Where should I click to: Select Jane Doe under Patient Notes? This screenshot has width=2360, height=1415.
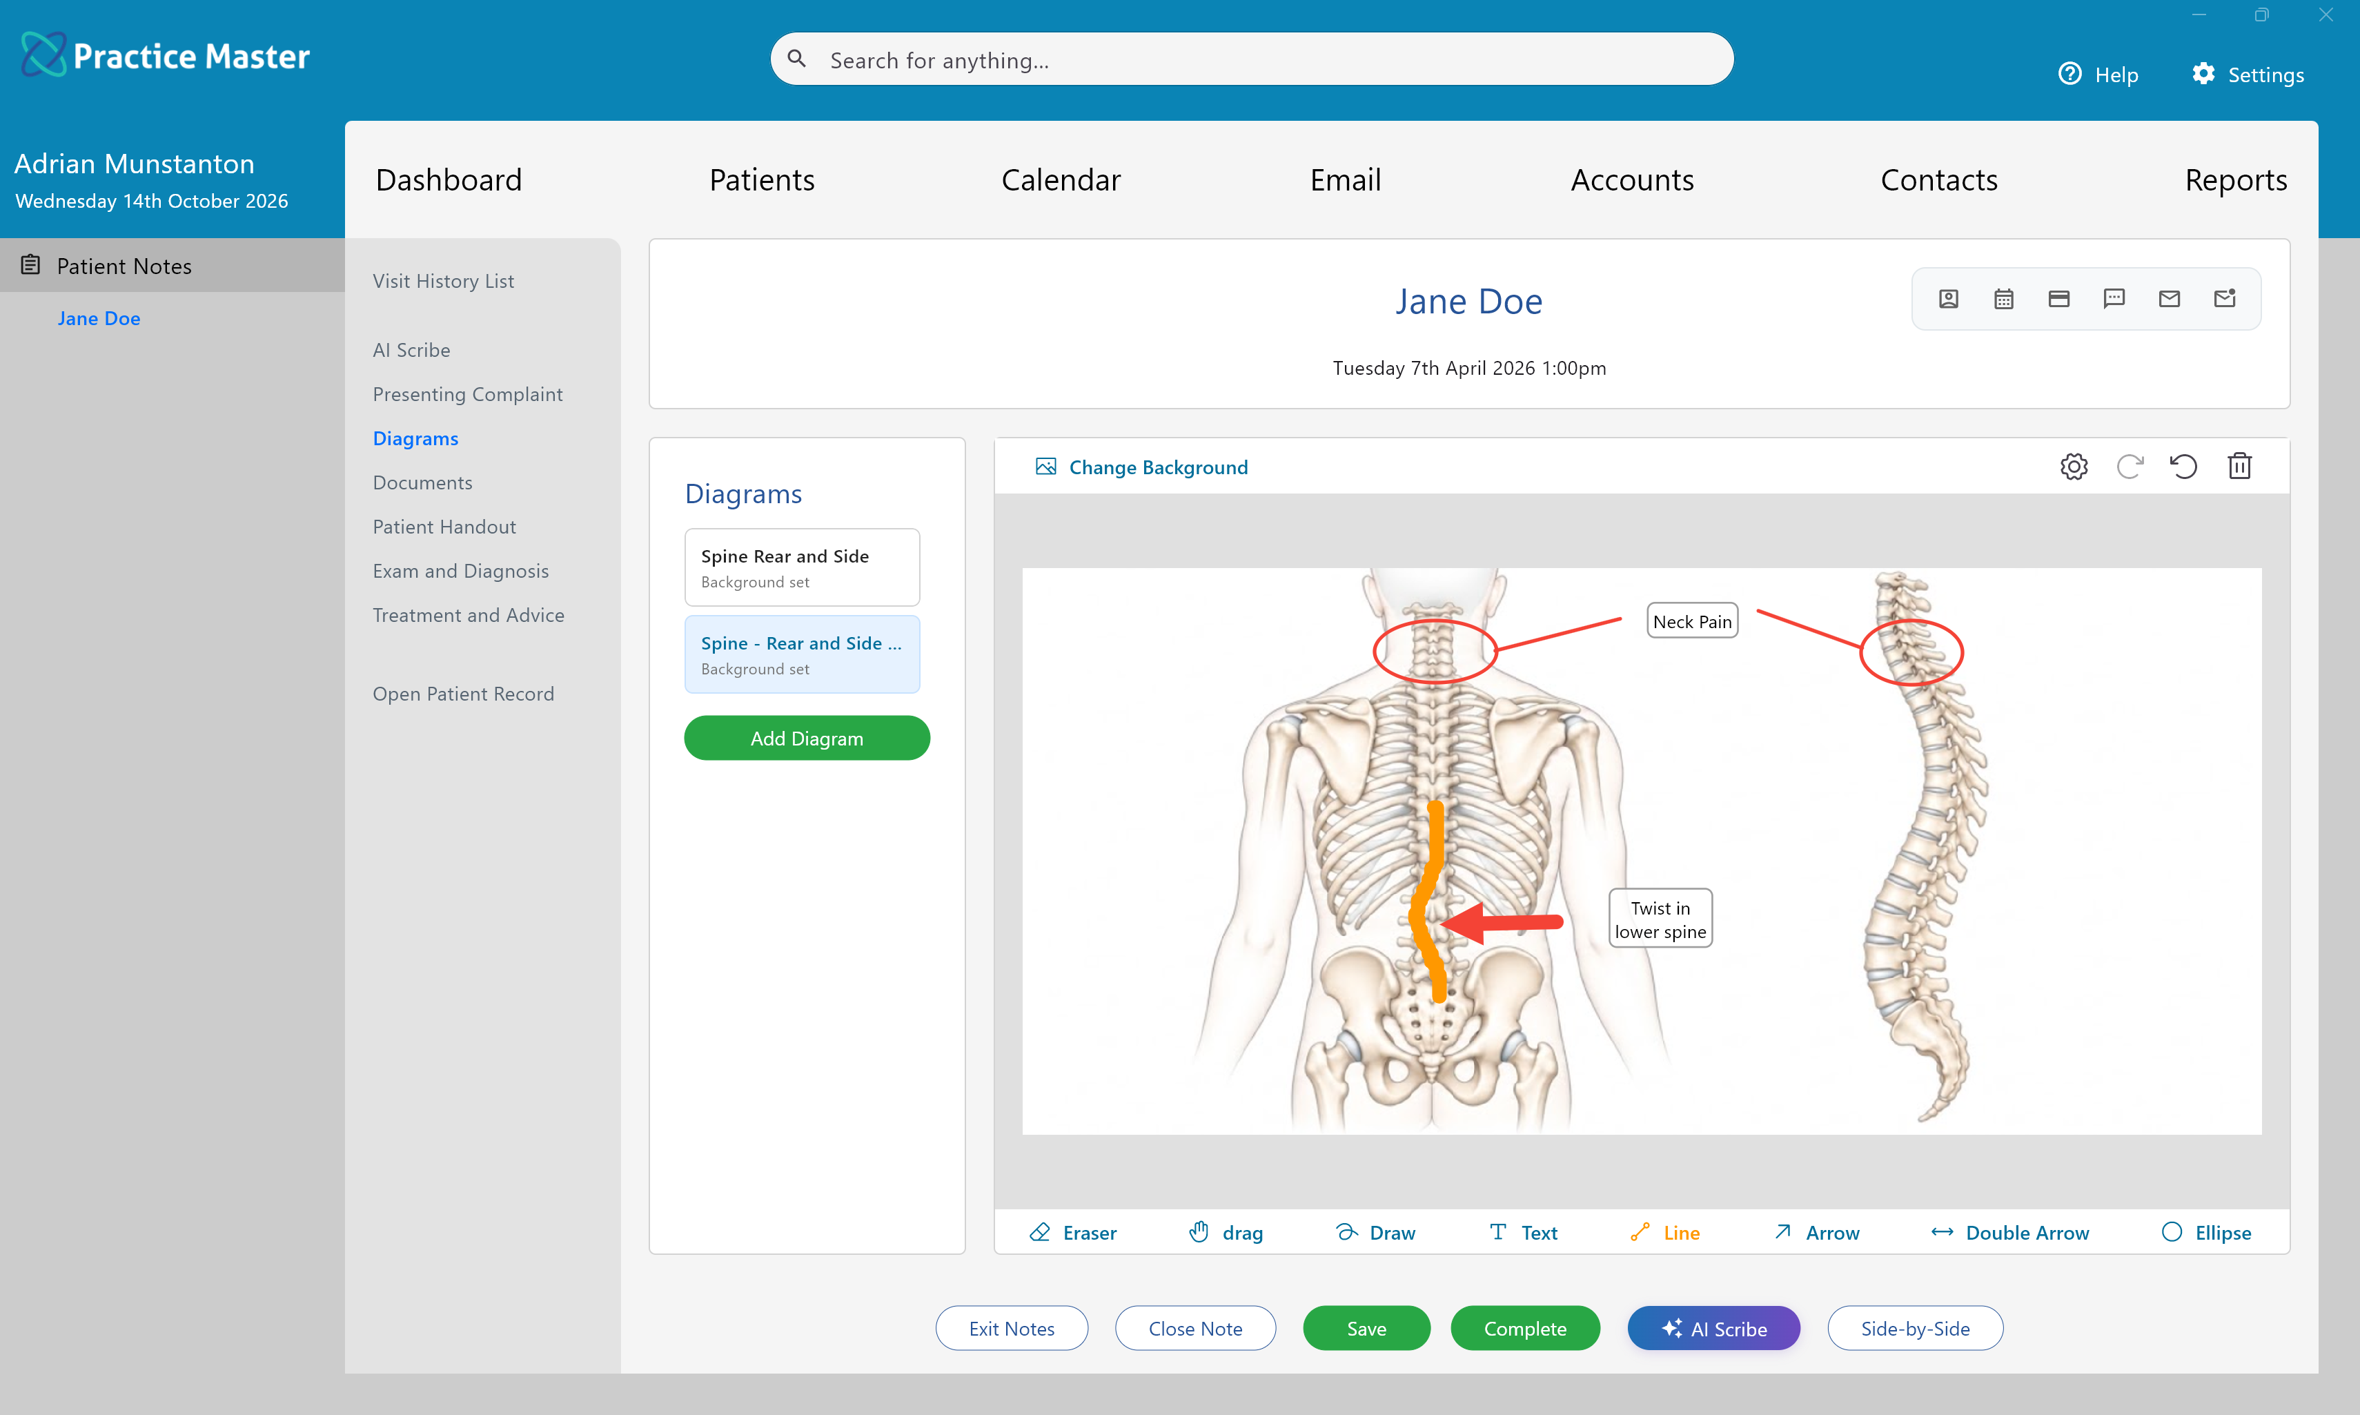pyautogui.click(x=99, y=318)
